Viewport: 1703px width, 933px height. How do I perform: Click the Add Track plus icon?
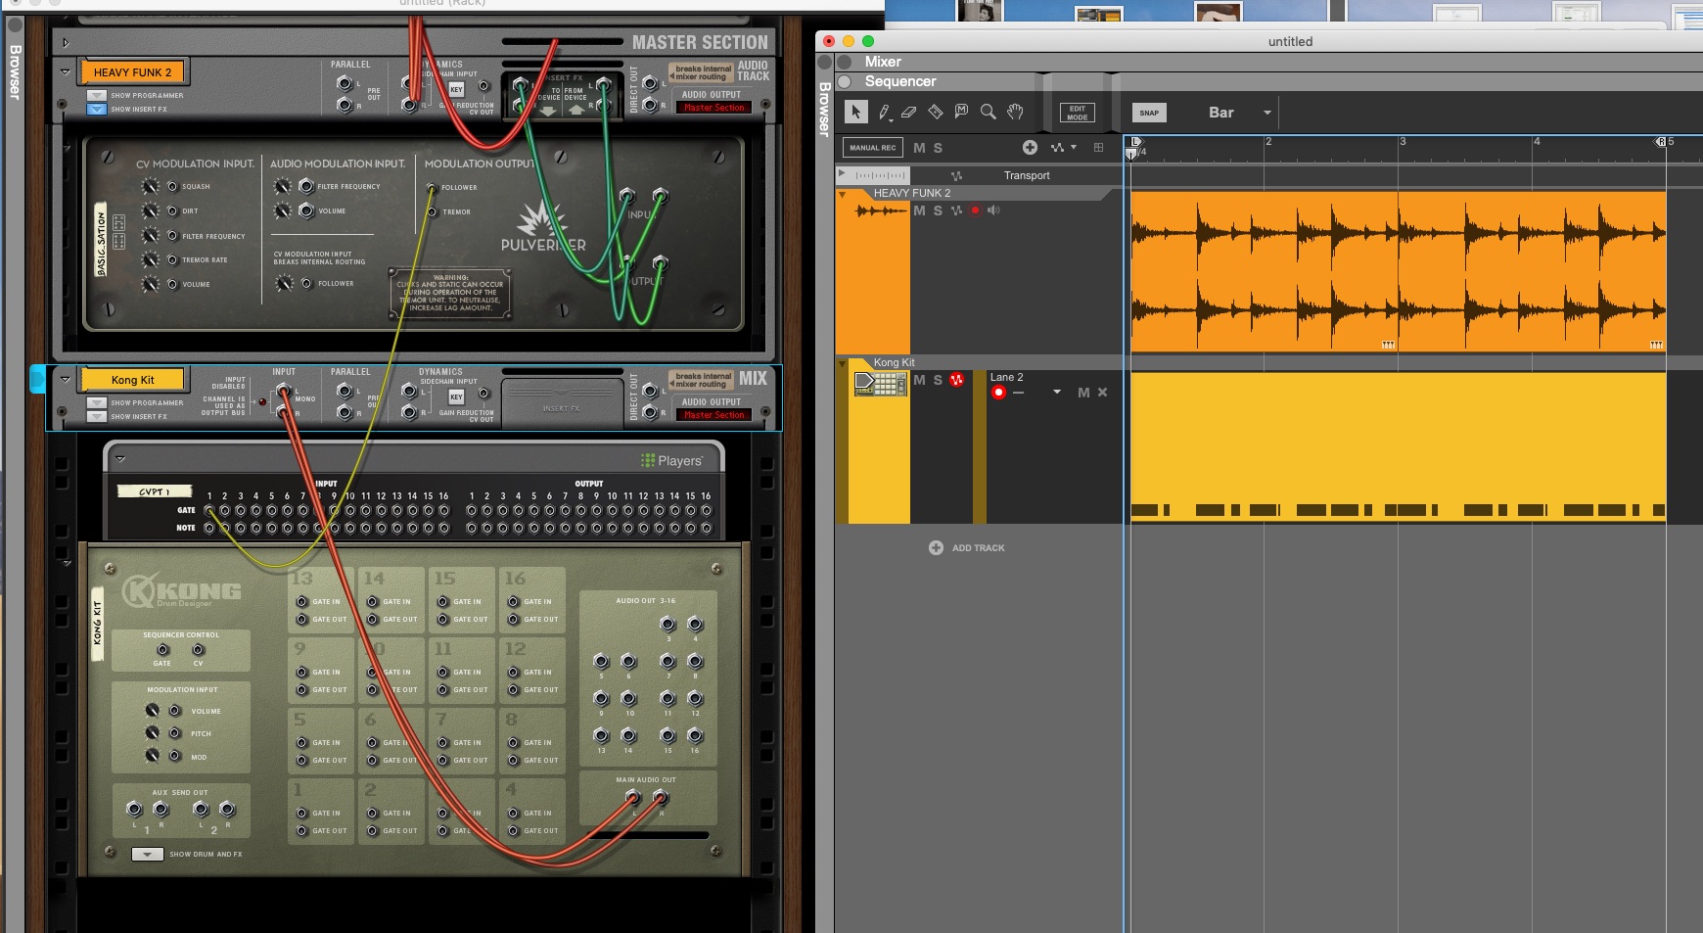936,548
